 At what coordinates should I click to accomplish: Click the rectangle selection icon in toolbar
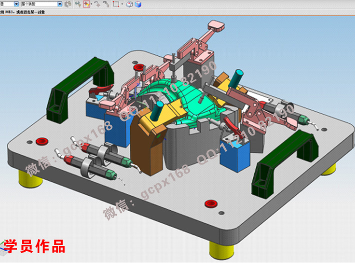click(116, 4)
